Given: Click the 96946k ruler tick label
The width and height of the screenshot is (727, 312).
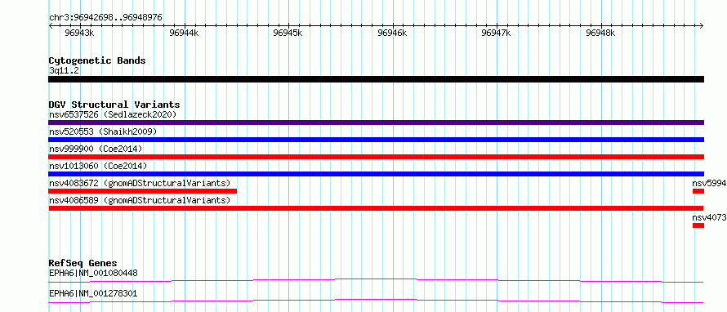Looking at the screenshot, I should [x=392, y=33].
